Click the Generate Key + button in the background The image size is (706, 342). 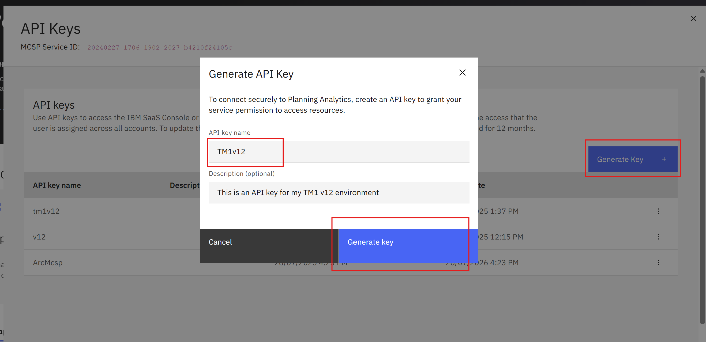(633, 159)
